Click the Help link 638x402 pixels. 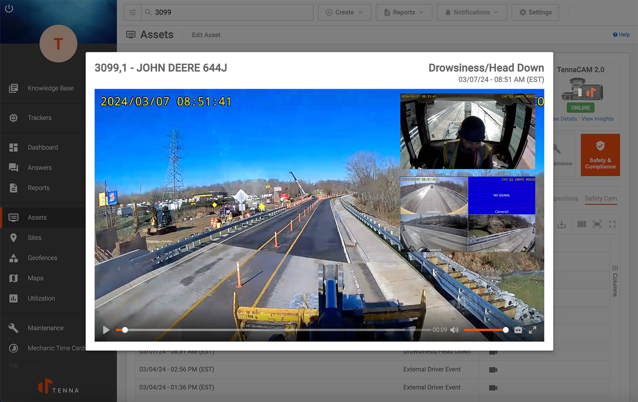pos(621,35)
